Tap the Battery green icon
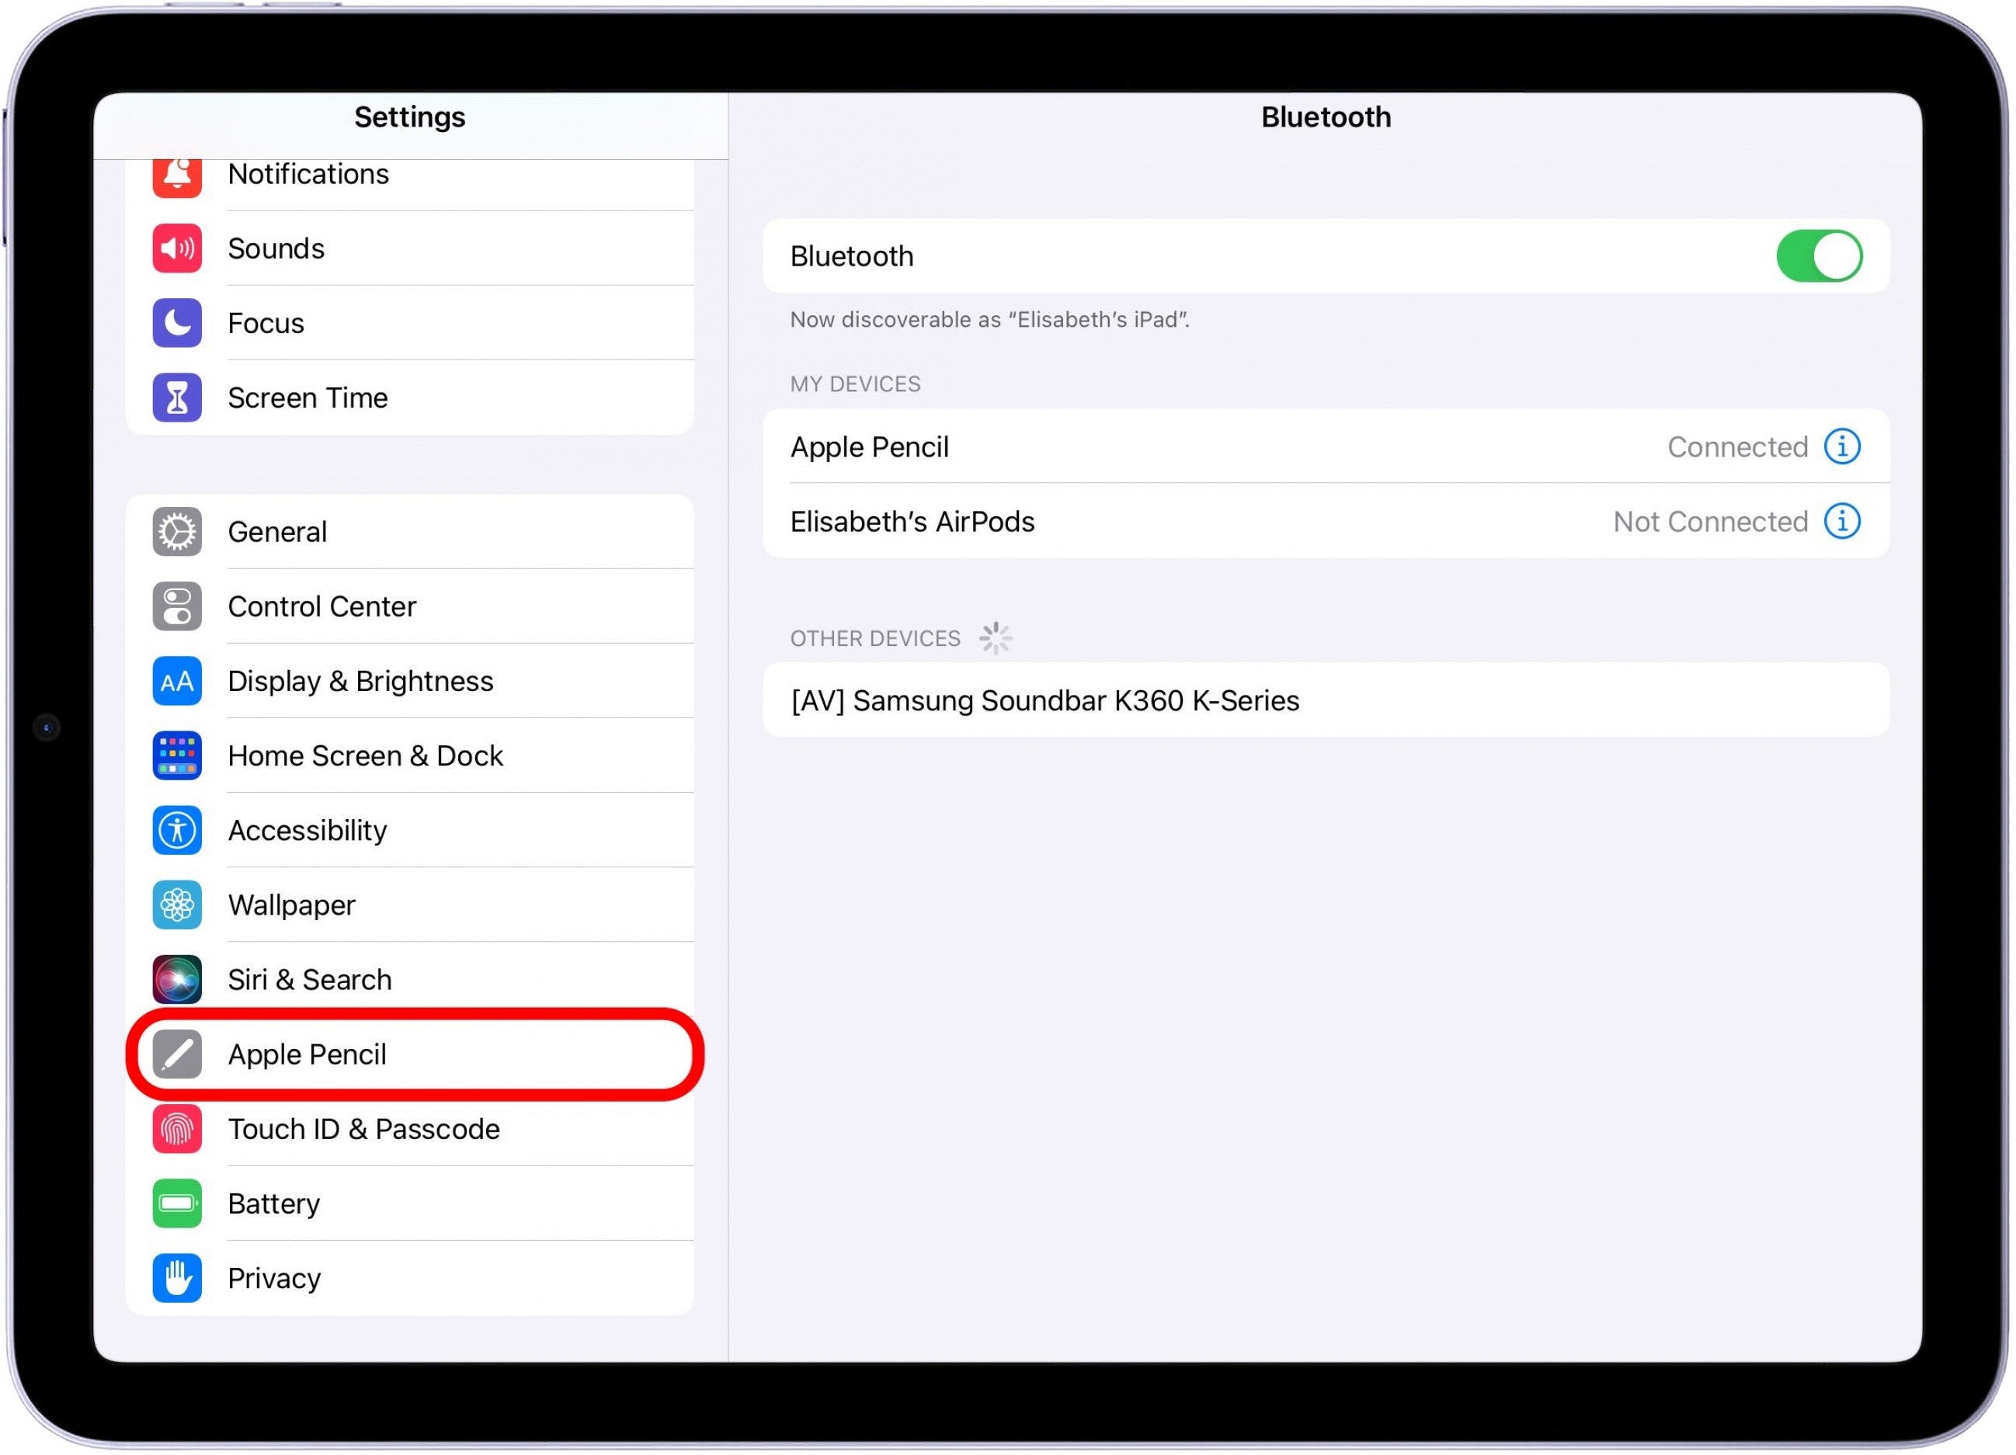Screen dimensions: 2016x1455 point(177,1203)
